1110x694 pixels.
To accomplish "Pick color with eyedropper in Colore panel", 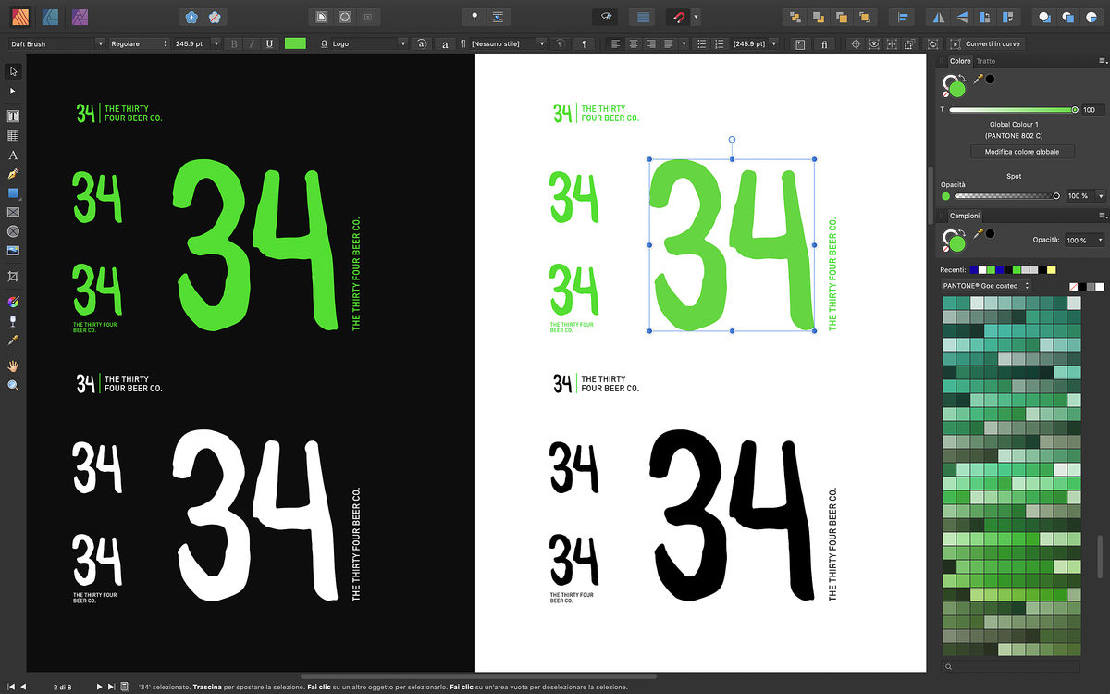I will 979,80.
